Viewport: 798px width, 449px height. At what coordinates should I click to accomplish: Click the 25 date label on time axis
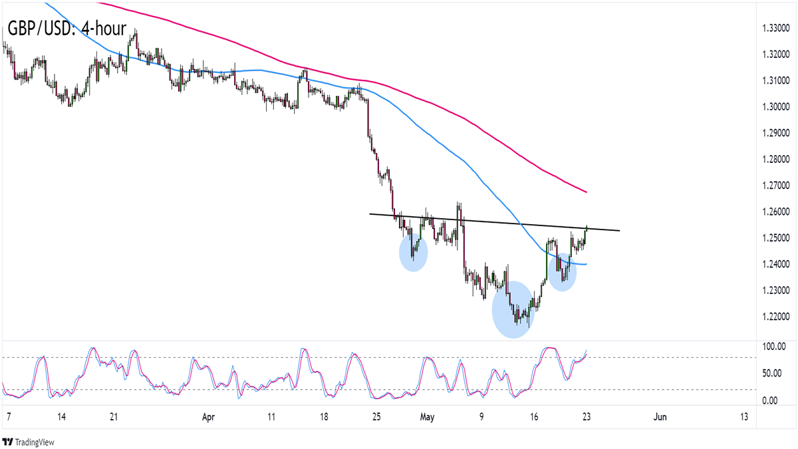coord(376,417)
